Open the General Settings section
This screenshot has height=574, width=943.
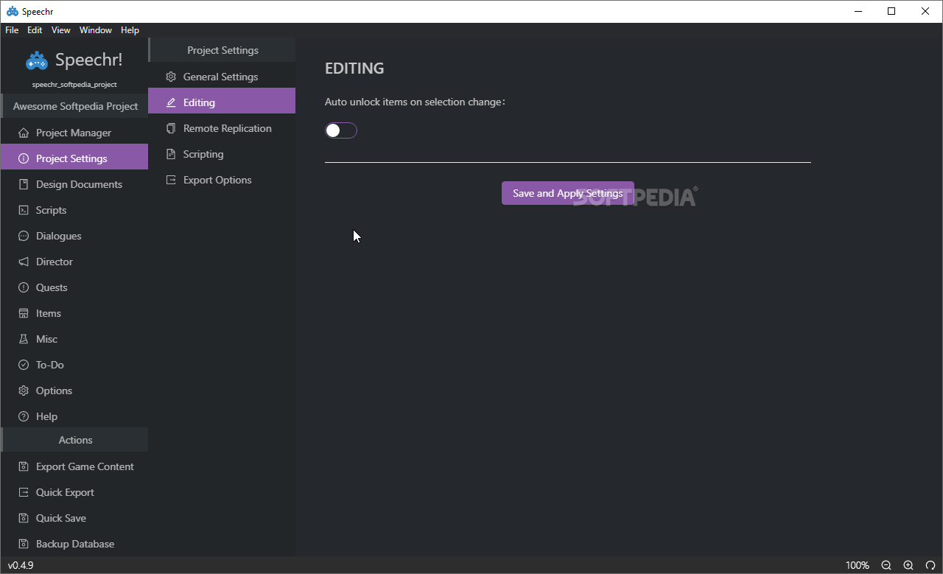222,77
